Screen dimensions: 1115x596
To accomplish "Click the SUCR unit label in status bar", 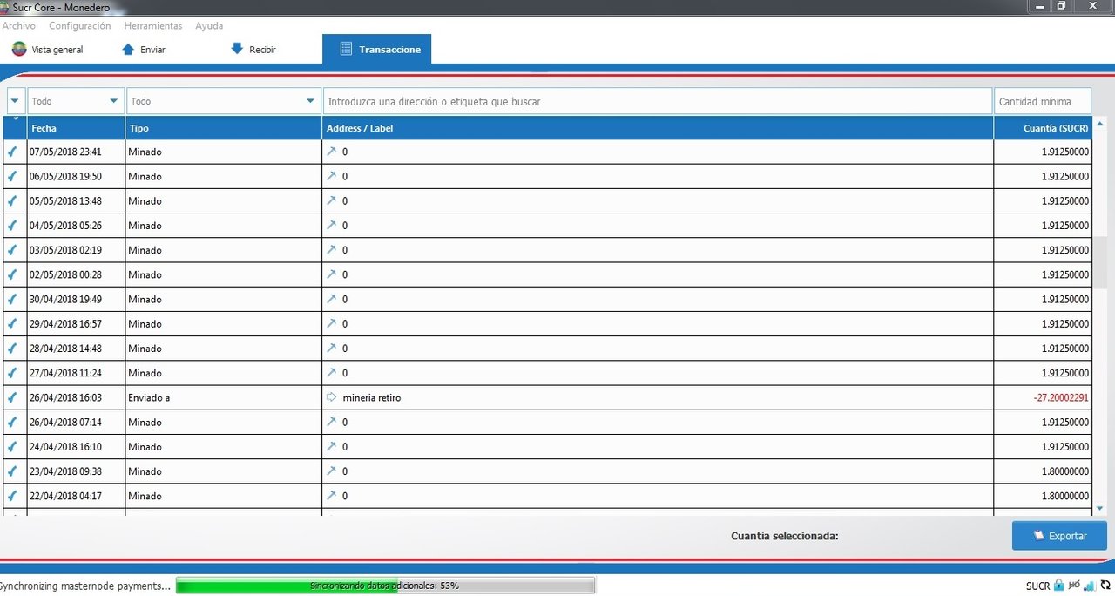I will click(1037, 586).
